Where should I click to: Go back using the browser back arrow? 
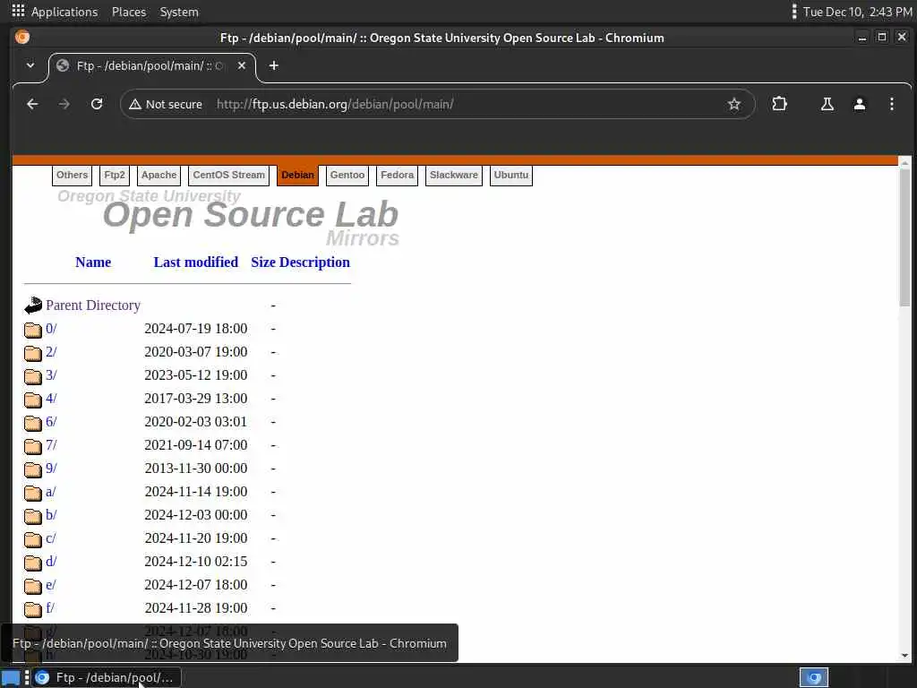33,104
